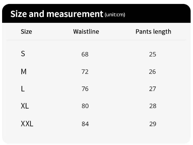This screenshot has width=193, height=145.
Task: Select the Pants length column header
Action: click(153, 32)
